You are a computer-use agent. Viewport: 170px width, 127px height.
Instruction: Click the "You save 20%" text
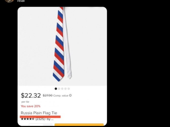coord(31,106)
